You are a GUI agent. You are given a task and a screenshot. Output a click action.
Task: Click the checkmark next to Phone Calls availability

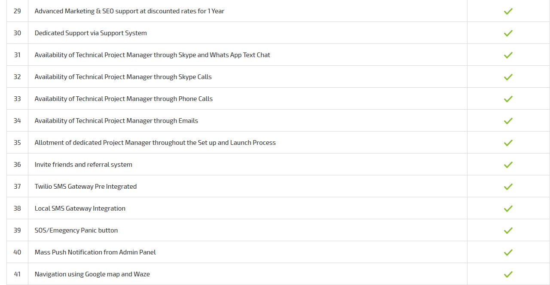[x=508, y=99]
